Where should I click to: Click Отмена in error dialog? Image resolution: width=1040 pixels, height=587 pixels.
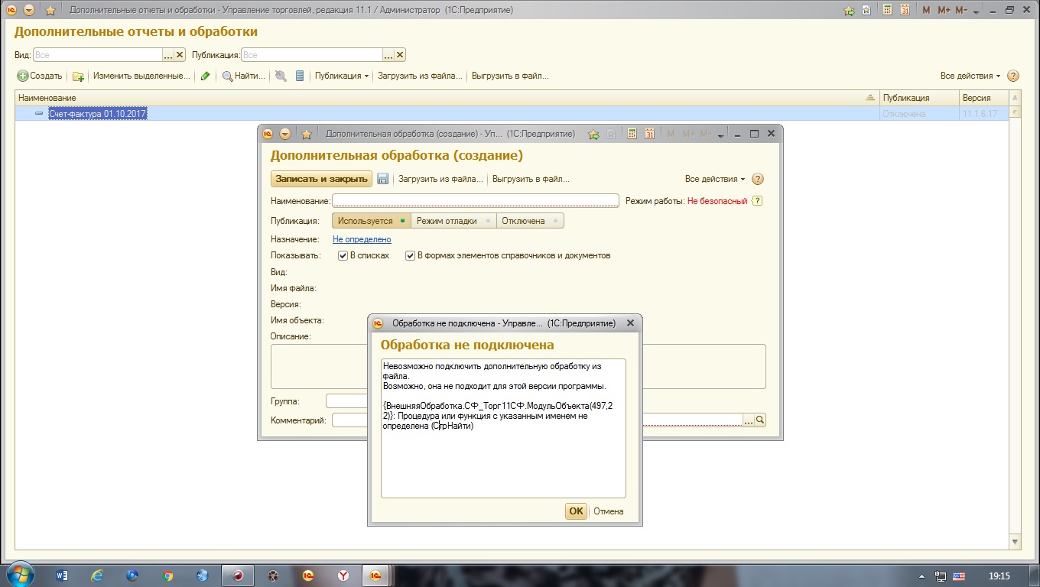(609, 511)
